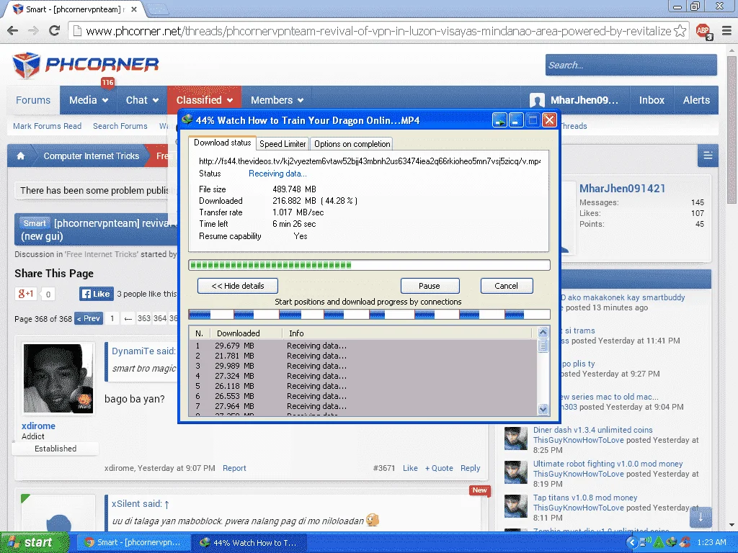This screenshot has height=553, width=738.
Task: Open Ultimate robot fighting mod money thread
Action: pyautogui.click(x=608, y=464)
